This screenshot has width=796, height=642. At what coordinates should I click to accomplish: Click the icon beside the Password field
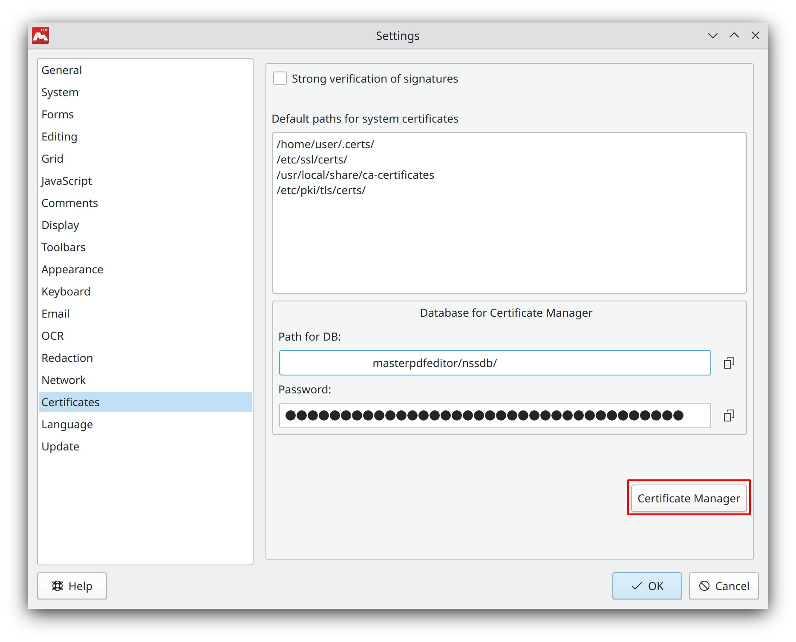click(729, 416)
